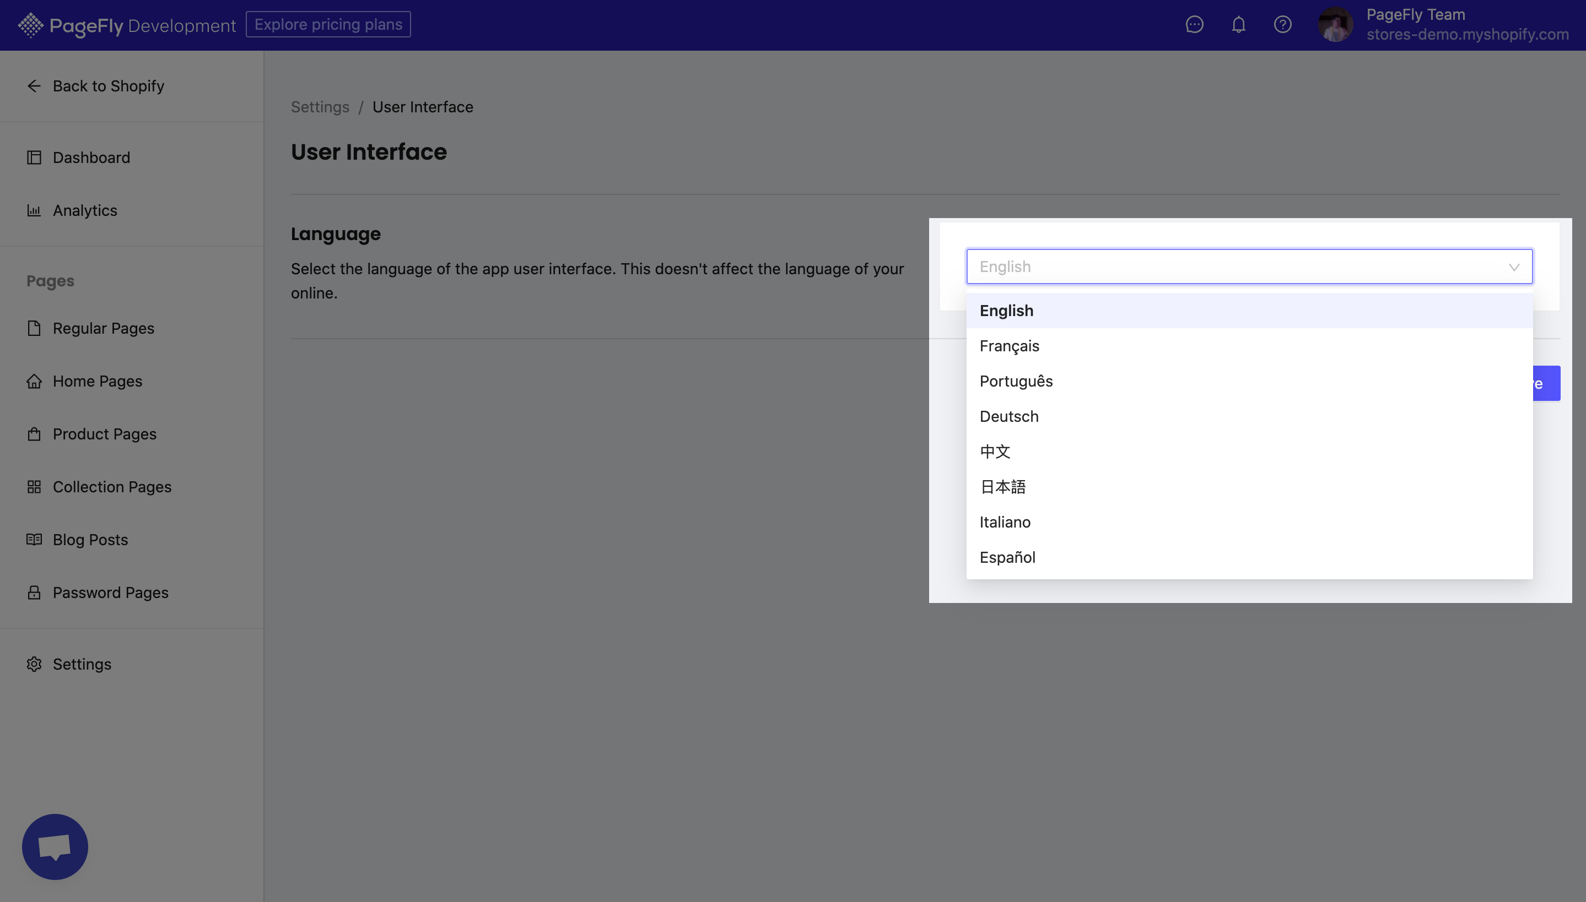Select Deutsch from the language list
The width and height of the screenshot is (1586, 902).
pos(1249,417)
